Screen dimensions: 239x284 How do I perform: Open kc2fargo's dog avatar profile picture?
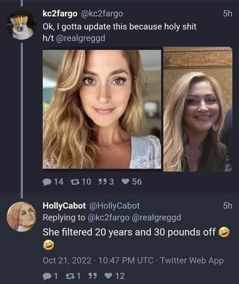(22, 25)
